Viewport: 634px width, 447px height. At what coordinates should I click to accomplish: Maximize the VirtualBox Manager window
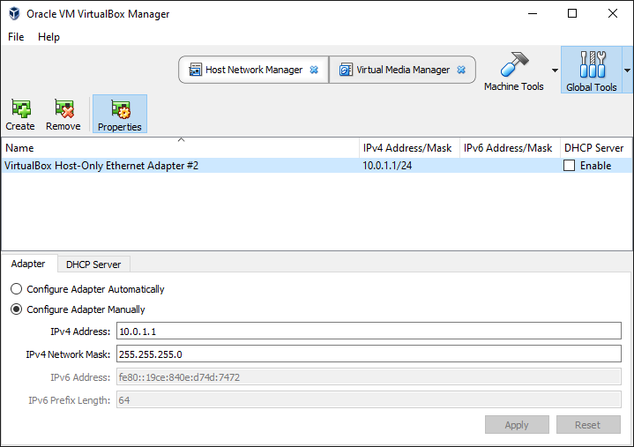tap(572, 13)
